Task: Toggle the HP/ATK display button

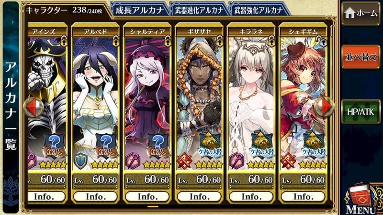Action: point(361,112)
